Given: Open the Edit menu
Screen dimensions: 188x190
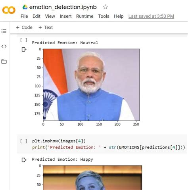Looking at the screenshot, I should pyautogui.click(x=36, y=16).
